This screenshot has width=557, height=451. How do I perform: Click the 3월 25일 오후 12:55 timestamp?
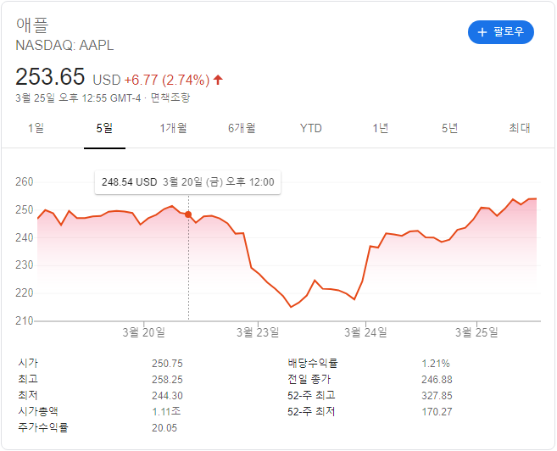[78, 97]
